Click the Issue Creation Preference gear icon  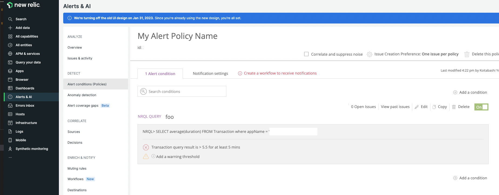(369, 54)
